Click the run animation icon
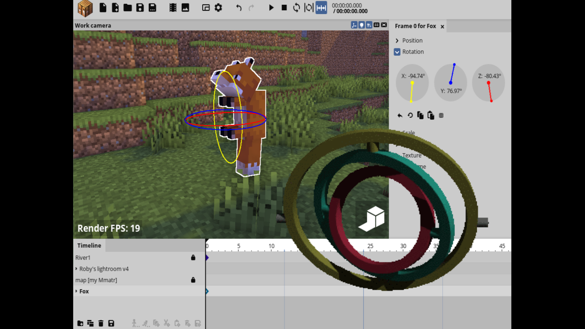 [145, 323]
